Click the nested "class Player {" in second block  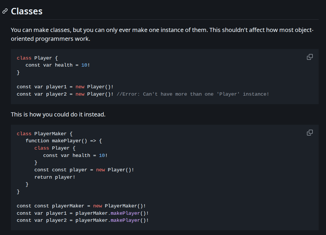(x=55, y=148)
